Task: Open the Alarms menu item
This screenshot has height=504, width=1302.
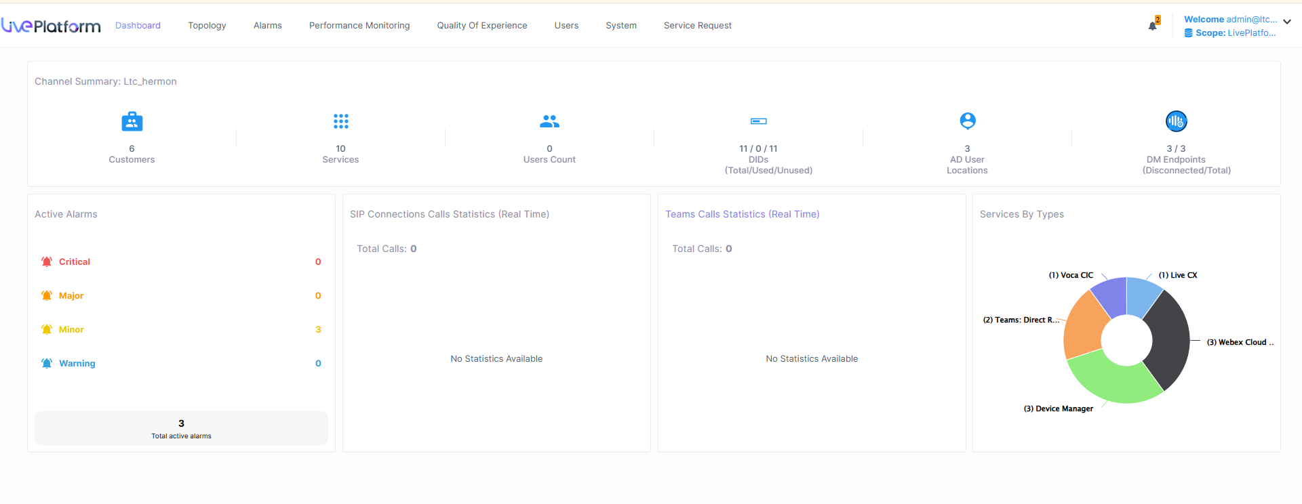Action: point(267,26)
